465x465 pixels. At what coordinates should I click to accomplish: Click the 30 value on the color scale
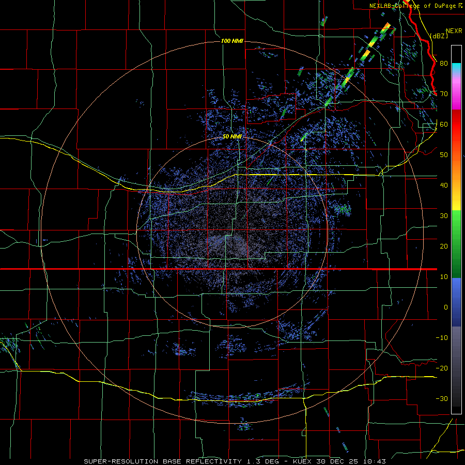pyautogui.click(x=444, y=215)
